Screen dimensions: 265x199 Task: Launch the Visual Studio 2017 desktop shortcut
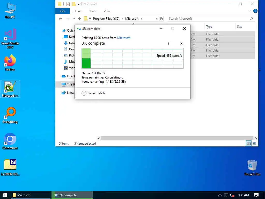coord(10,38)
